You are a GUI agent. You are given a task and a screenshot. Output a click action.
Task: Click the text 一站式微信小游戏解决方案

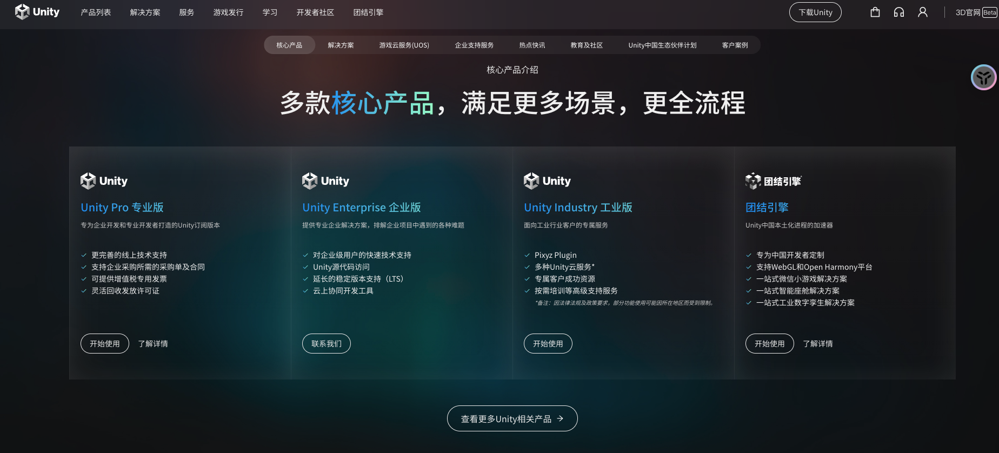coord(802,279)
